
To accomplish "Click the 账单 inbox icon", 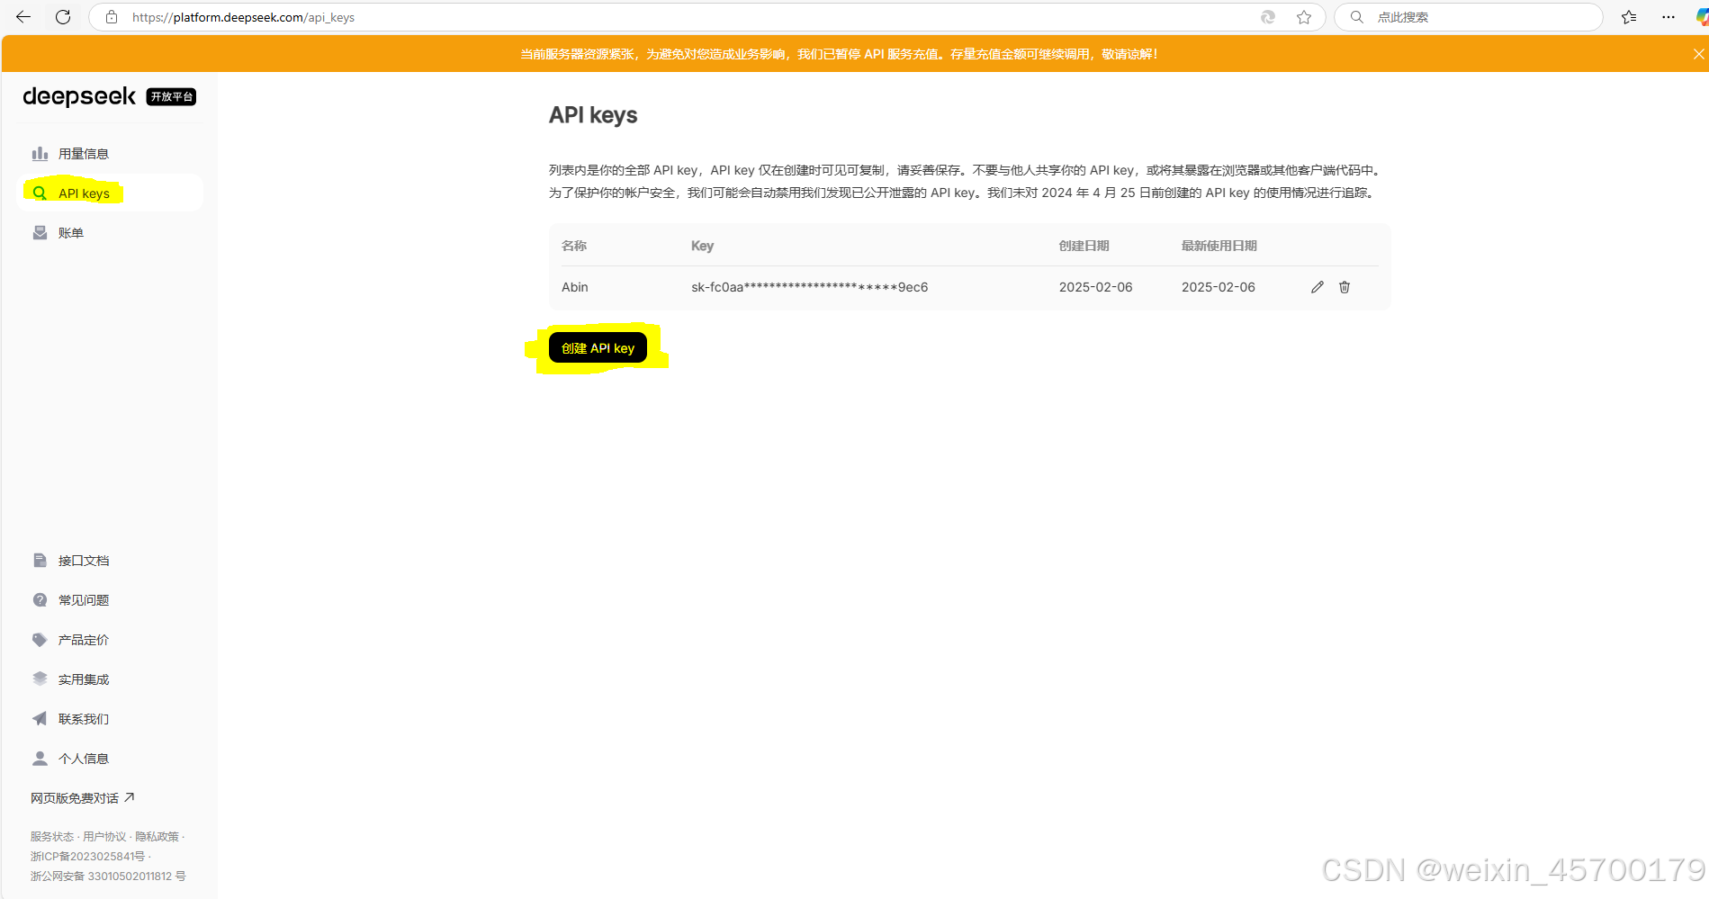I will (x=40, y=233).
